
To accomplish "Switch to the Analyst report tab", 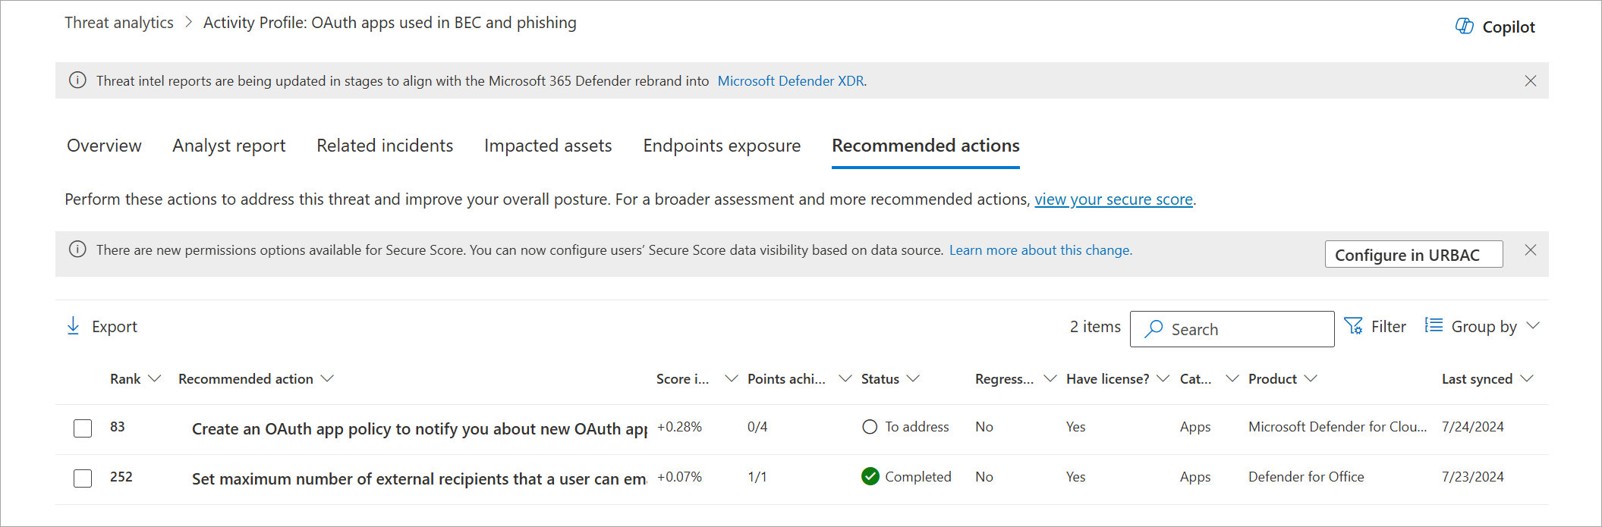I will (228, 146).
